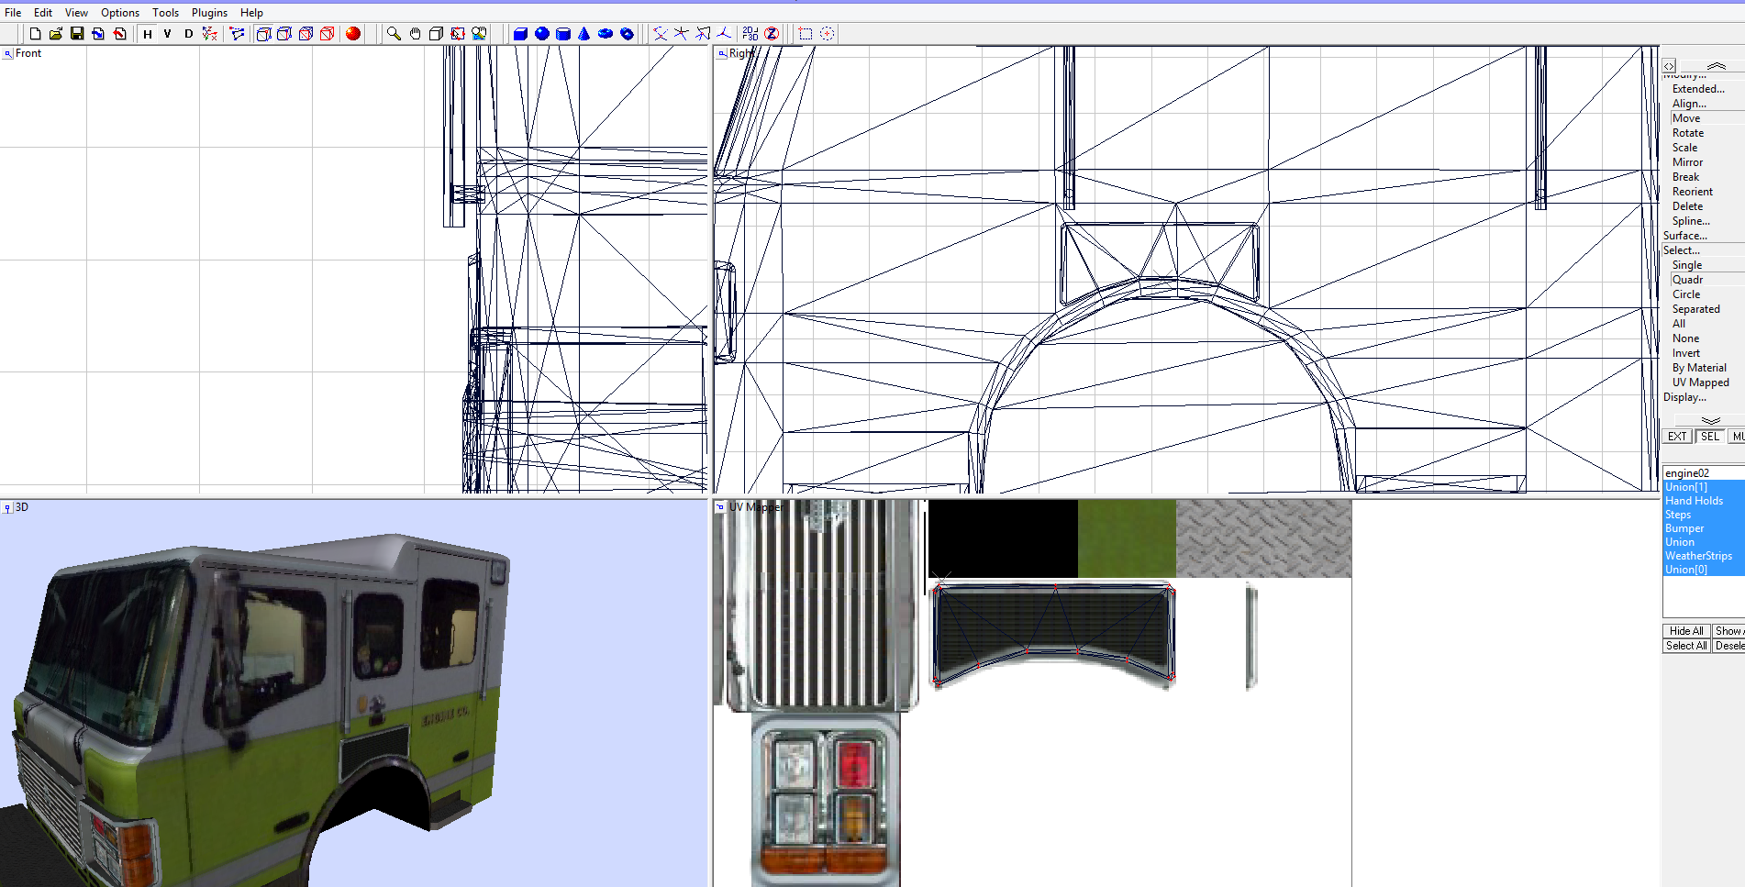Open the Display options
Screen dimensions: 1745x887
(x=1686, y=397)
